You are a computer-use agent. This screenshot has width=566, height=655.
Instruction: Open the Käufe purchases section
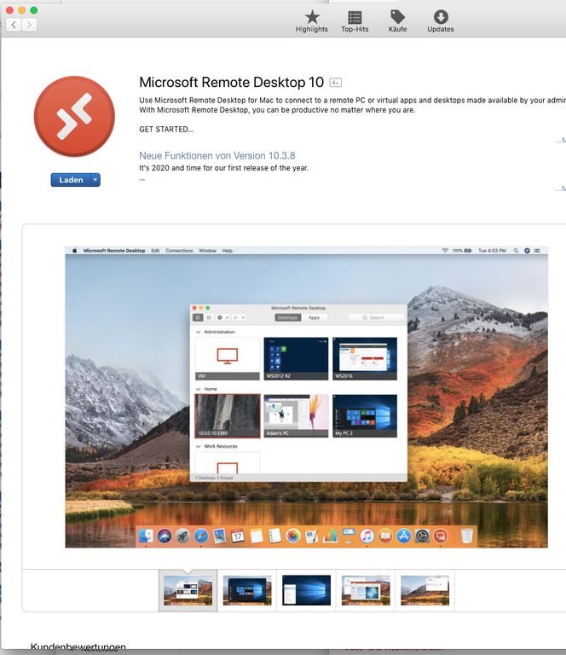[x=397, y=21]
